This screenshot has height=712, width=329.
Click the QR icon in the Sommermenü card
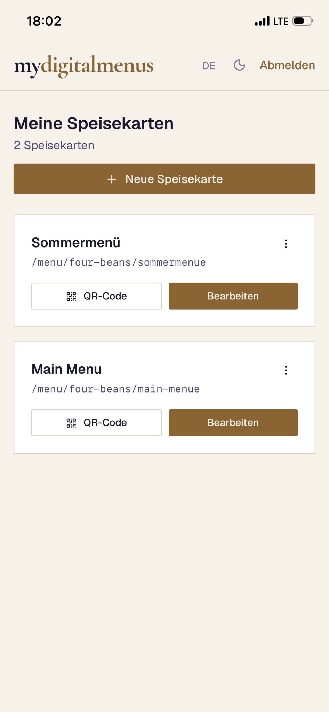(71, 296)
